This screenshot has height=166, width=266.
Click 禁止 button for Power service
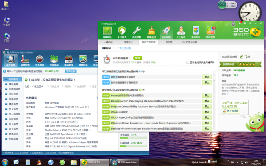[207, 95]
